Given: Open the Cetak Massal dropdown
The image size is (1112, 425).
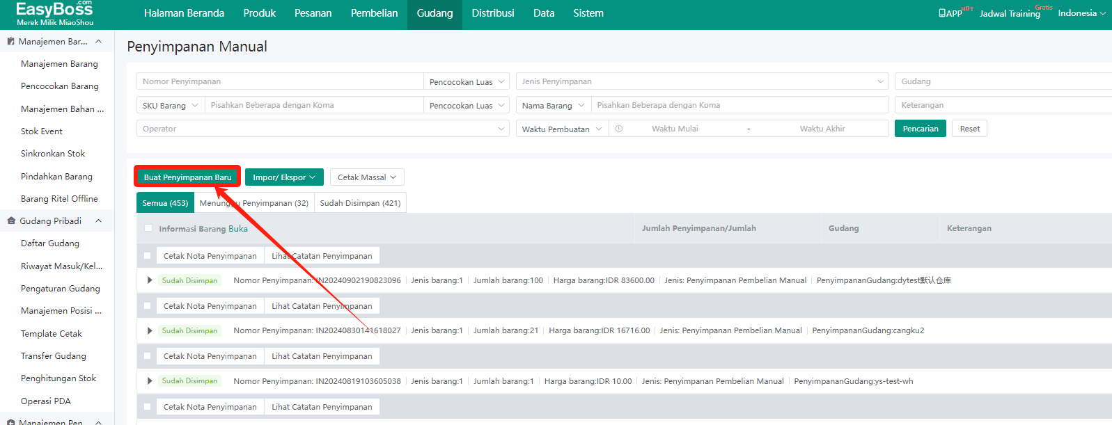Looking at the screenshot, I should click(367, 177).
